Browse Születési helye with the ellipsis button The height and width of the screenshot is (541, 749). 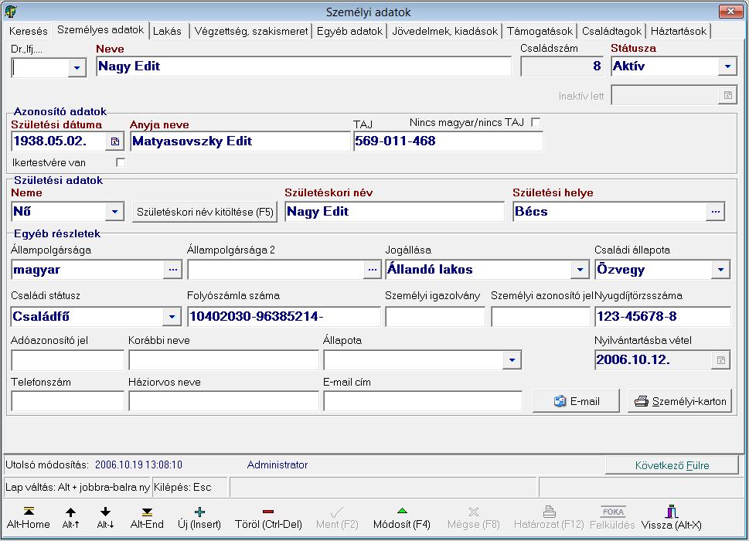point(715,212)
